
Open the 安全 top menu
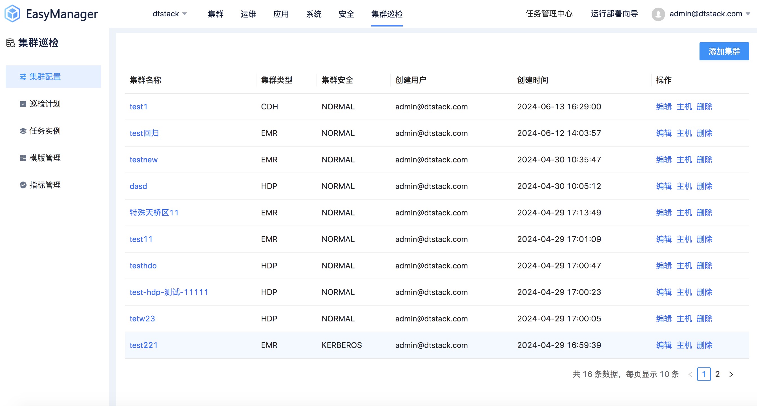click(346, 14)
